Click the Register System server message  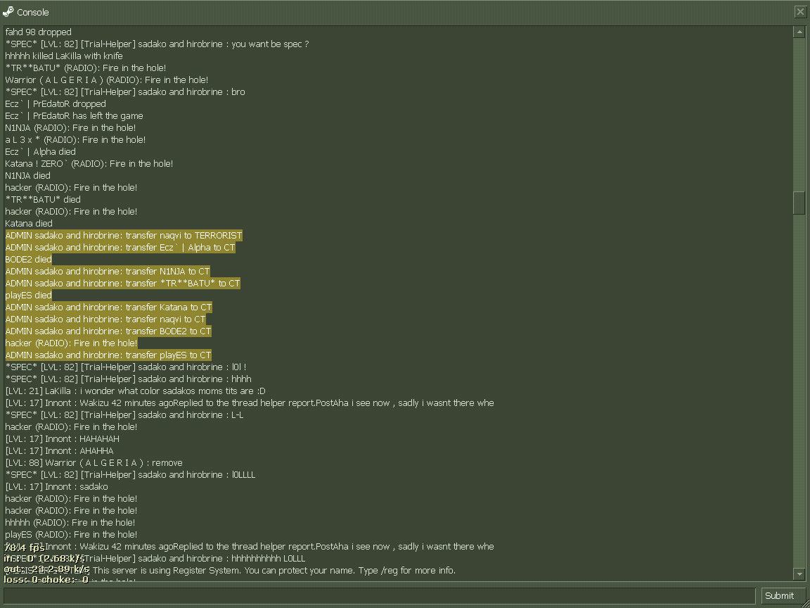point(274,570)
